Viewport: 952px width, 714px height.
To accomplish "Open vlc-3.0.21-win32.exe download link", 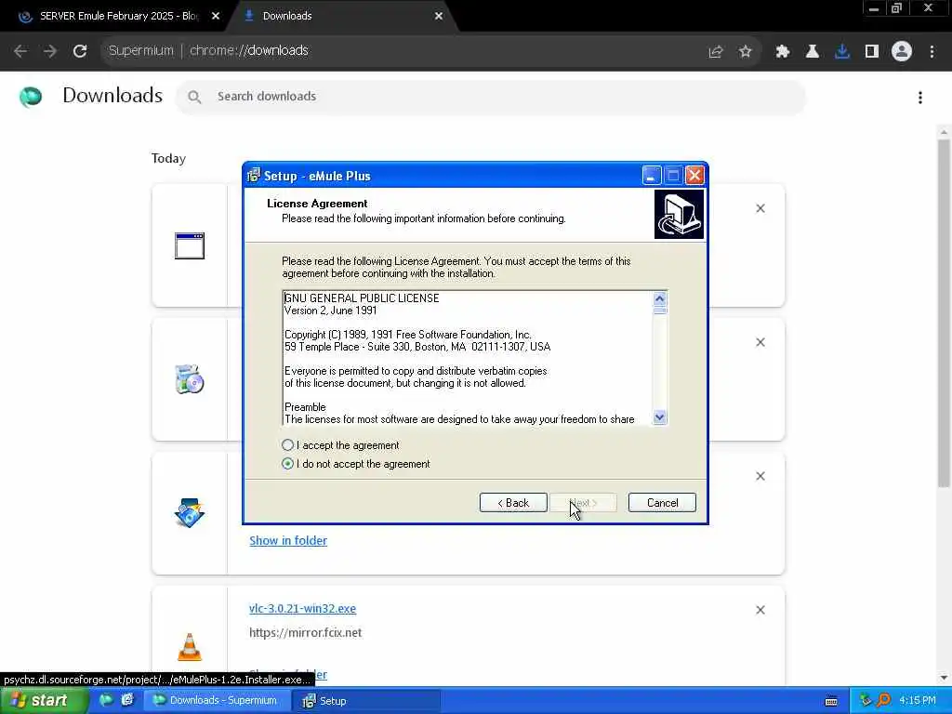I will point(302,608).
